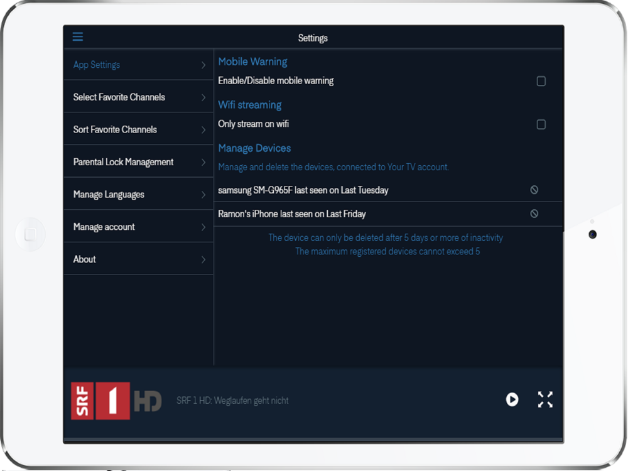Viewport: 628px width, 471px height.
Task: Click 'Enable/Disable mobile warning' label
Action: click(x=276, y=81)
